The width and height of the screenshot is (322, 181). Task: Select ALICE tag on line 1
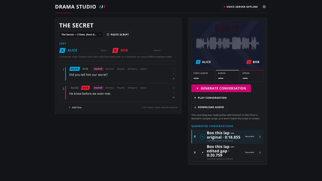(74, 69)
